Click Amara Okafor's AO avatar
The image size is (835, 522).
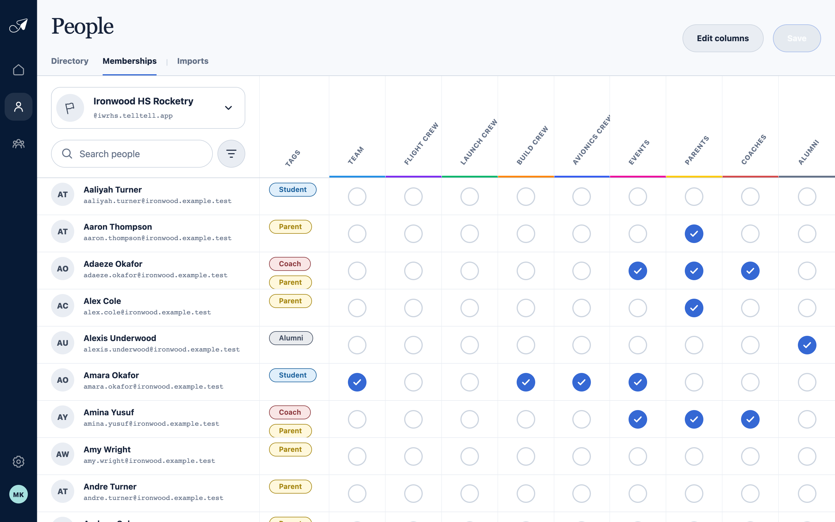[x=62, y=380]
